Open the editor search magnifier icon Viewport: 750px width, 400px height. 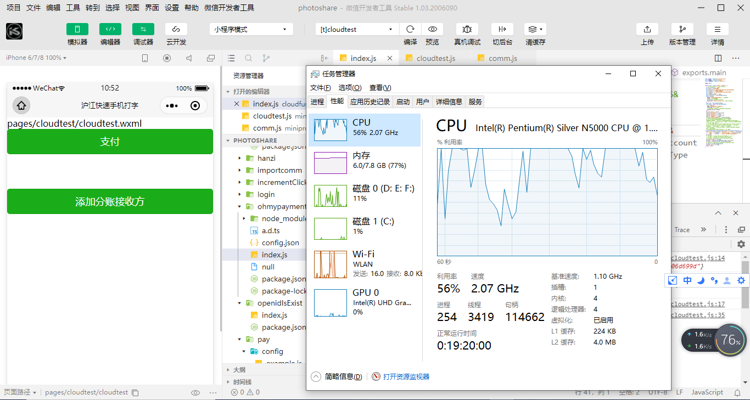pos(249,58)
